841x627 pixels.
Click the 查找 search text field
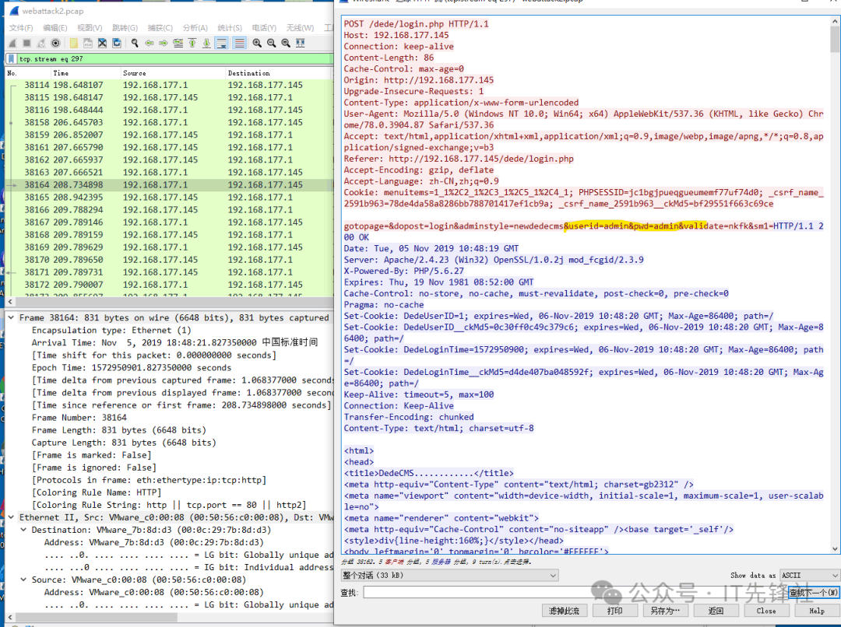tap(573, 593)
